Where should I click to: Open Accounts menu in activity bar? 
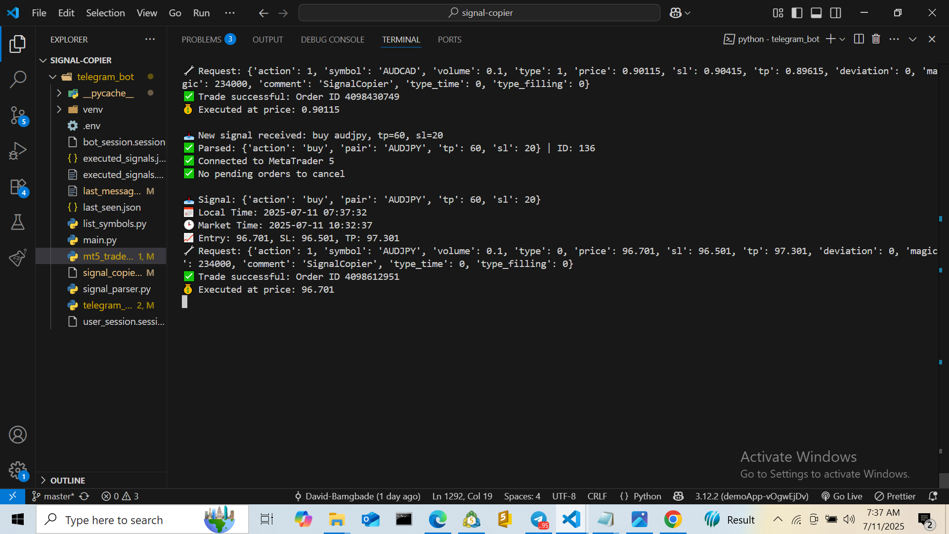18,435
